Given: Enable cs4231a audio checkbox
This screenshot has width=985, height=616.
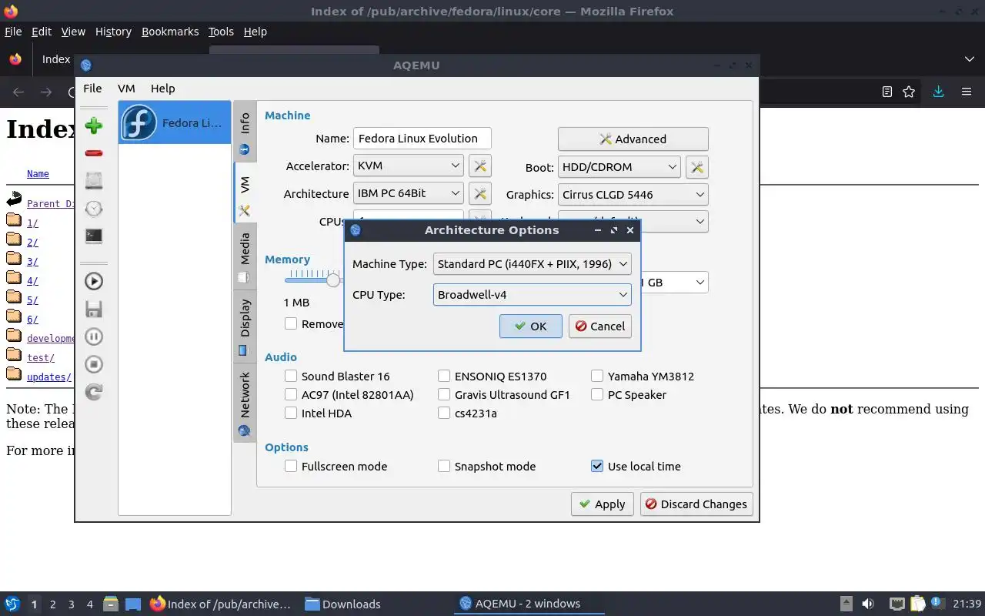Looking at the screenshot, I should [444, 413].
